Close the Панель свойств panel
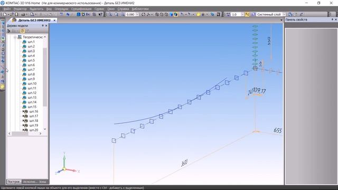This screenshot has width=338, height=190. [336, 20]
